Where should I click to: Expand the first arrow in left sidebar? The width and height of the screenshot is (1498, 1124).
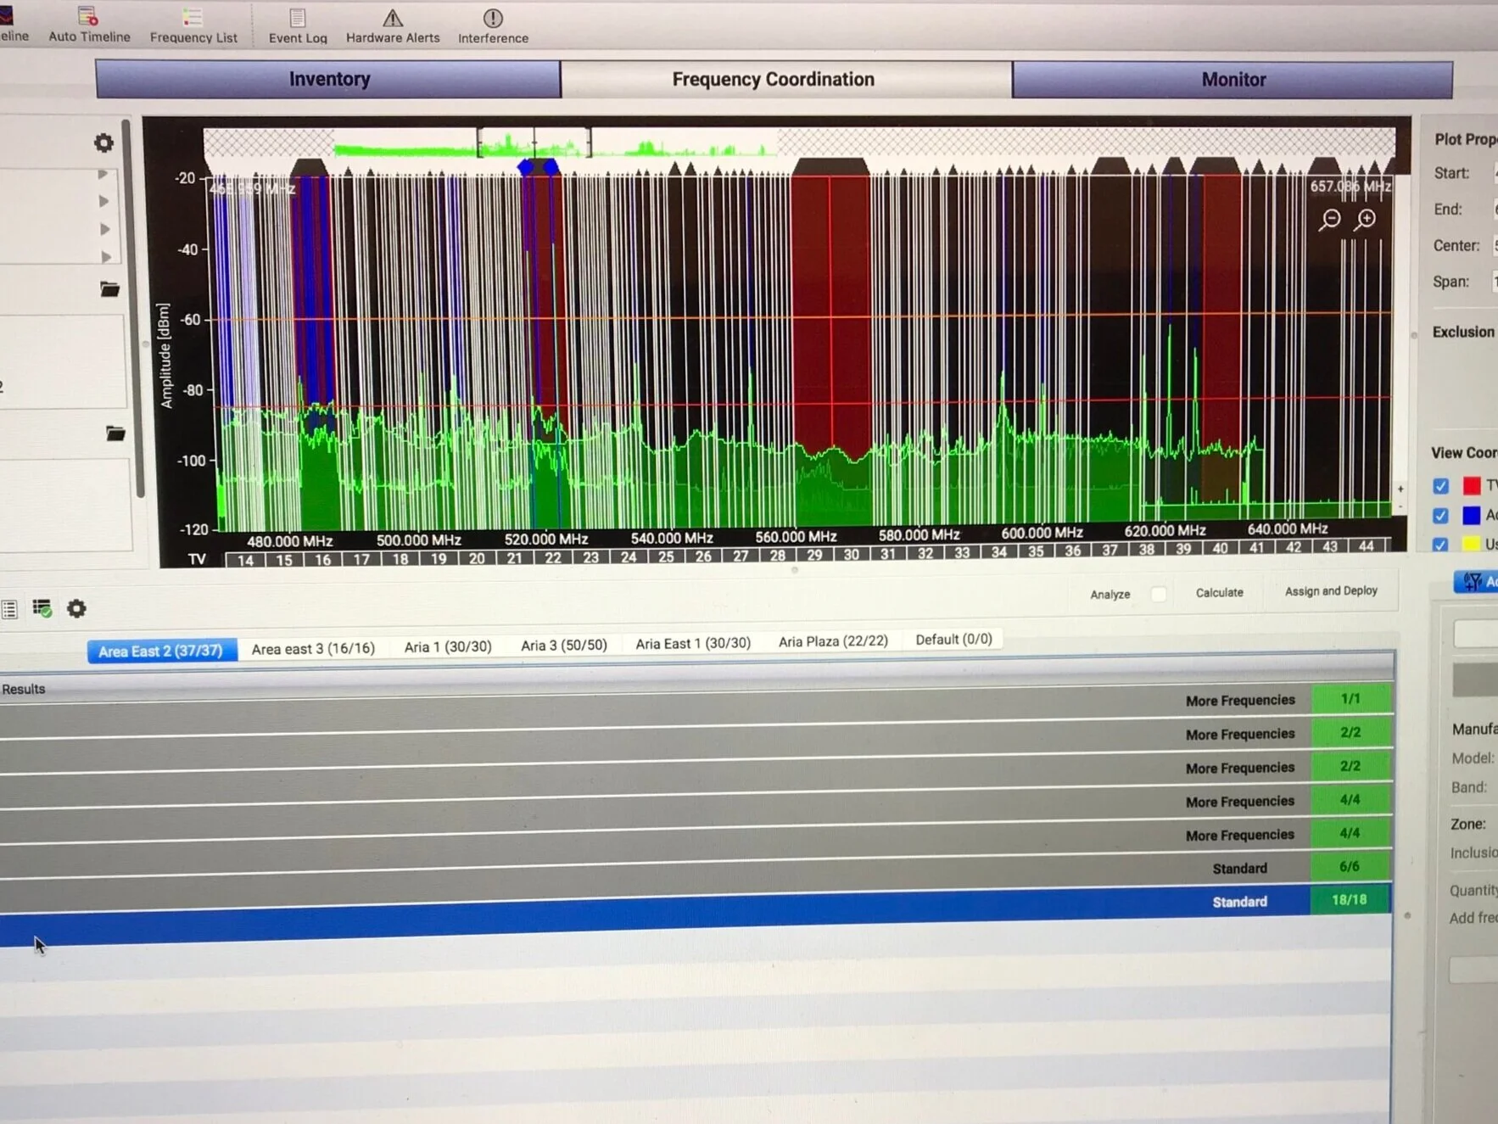(x=103, y=174)
